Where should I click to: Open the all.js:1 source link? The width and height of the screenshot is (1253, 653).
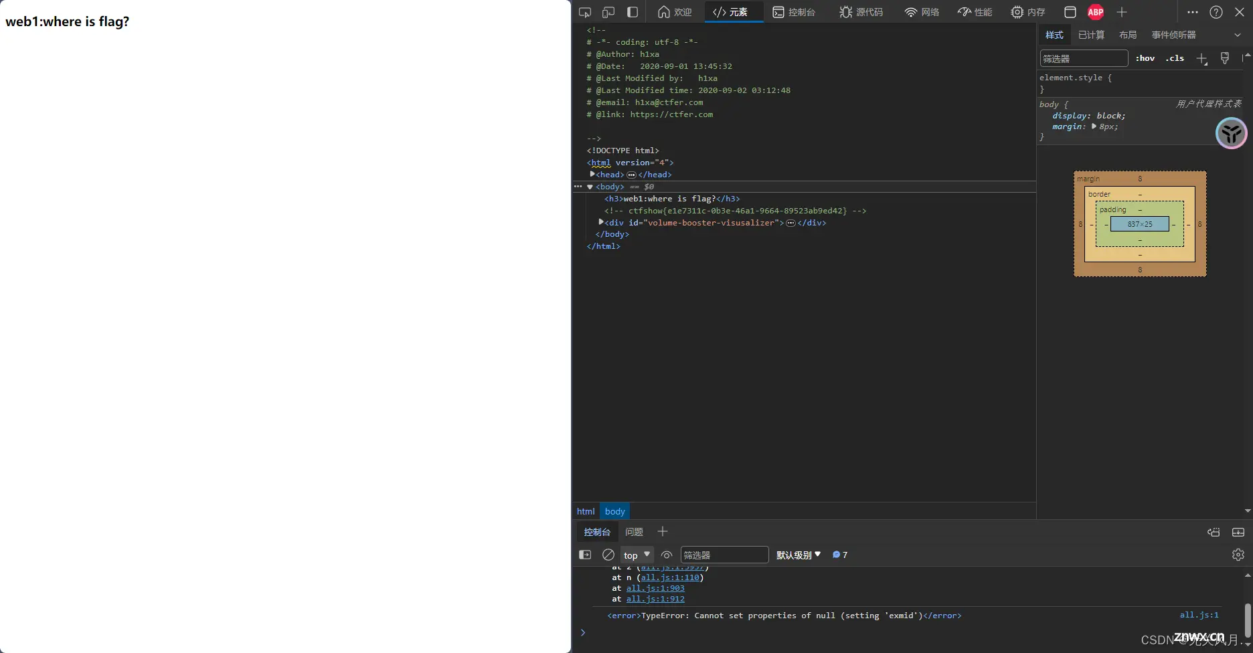point(1199,615)
